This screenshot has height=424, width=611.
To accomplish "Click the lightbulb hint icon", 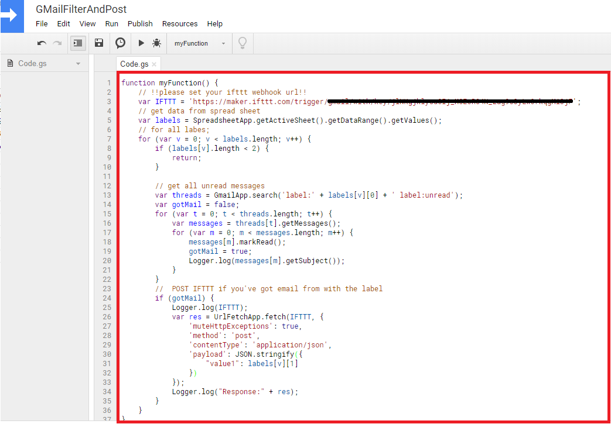I will 242,43.
